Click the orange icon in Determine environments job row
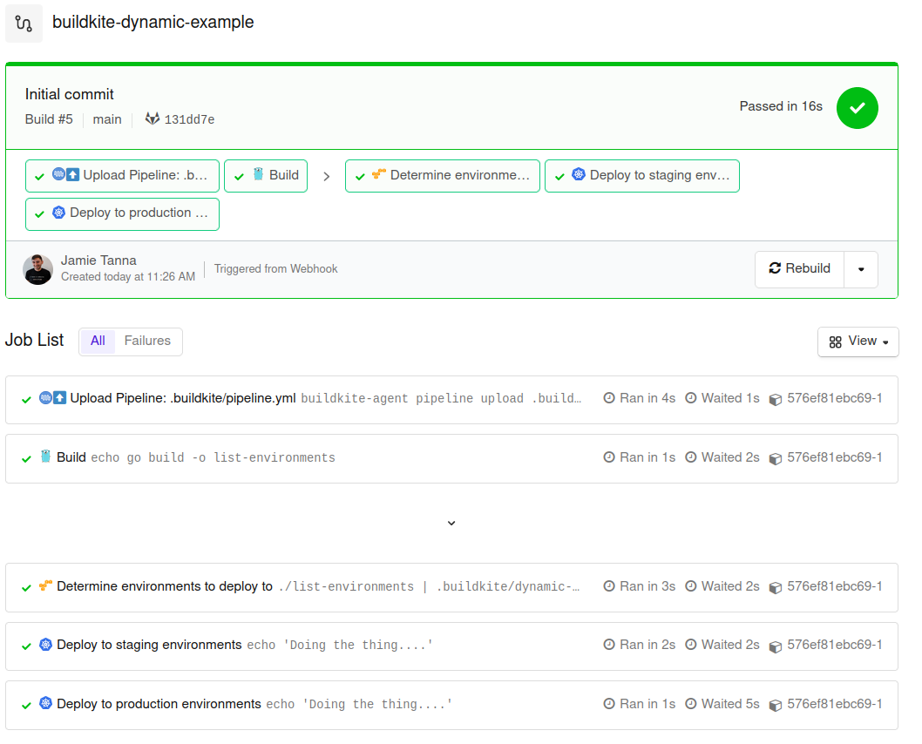This screenshot has height=744, width=922. click(x=45, y=585)
